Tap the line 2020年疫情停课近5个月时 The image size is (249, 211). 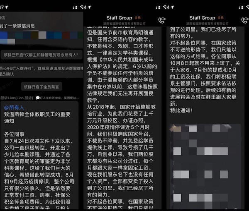point(118,127)
